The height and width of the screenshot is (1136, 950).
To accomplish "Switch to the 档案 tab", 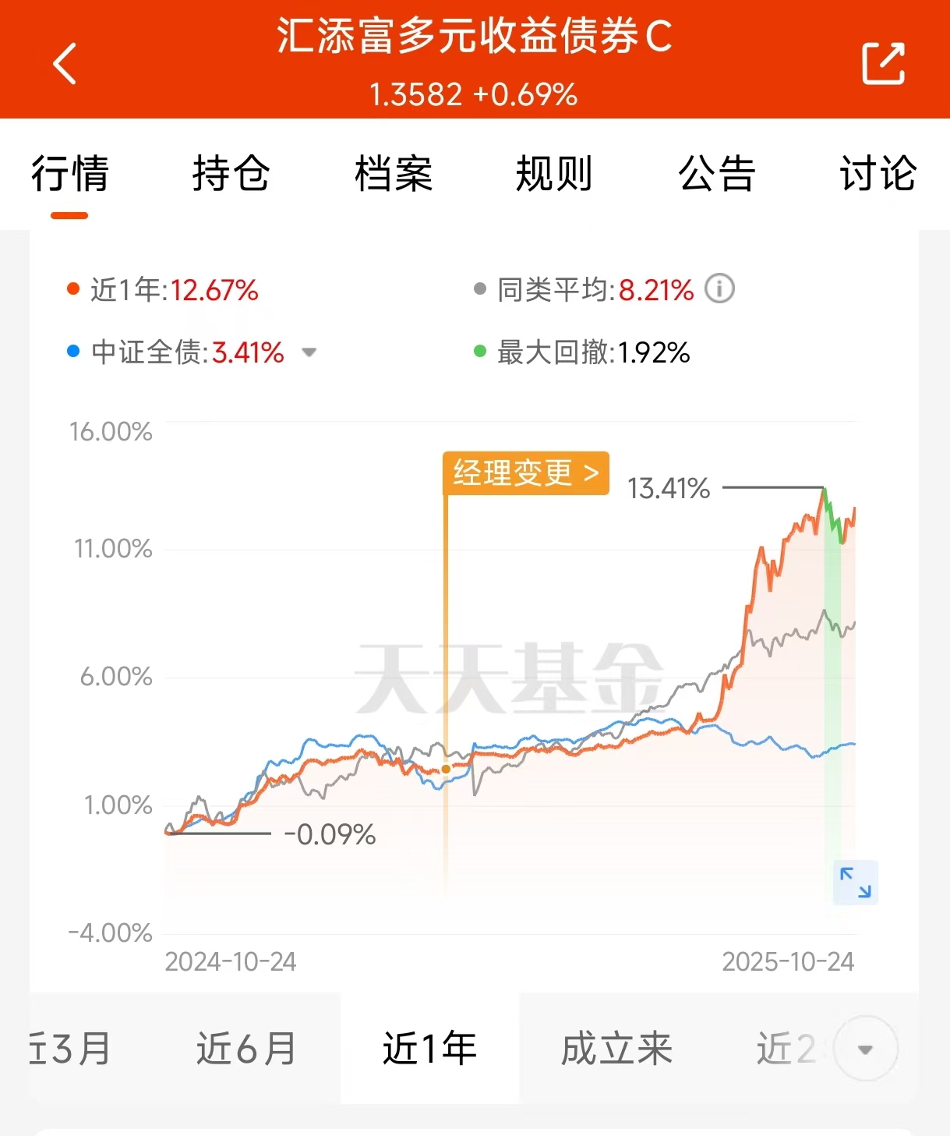I will pyautogui.click(x=393, y=173).
